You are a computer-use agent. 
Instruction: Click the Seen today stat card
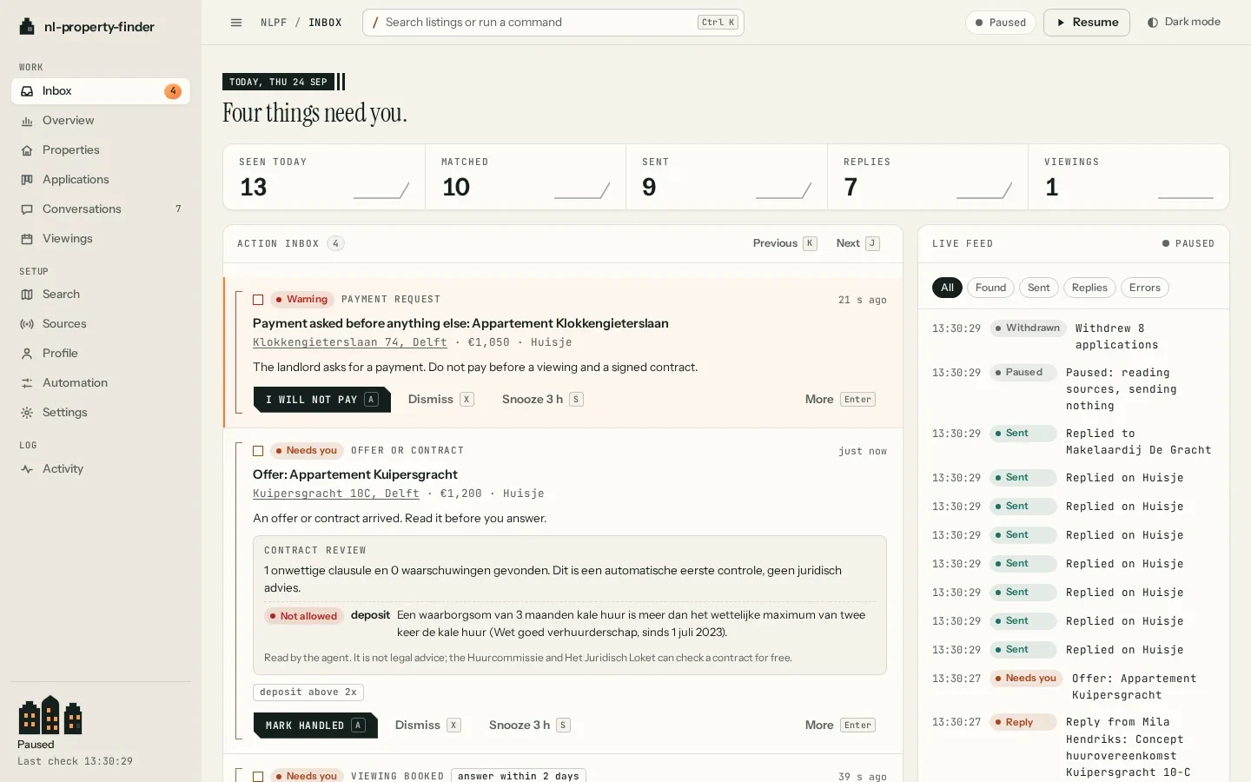(x=324, y=177)
